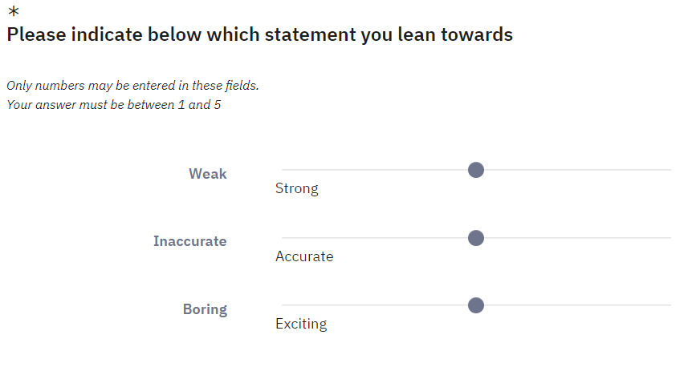Click the required asterisk marker
The height and width of the screenshot is (367, 688).
click(x=14, y=13)
